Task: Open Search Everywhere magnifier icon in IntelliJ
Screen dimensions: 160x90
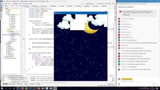Action: click(x=115, y=4)
